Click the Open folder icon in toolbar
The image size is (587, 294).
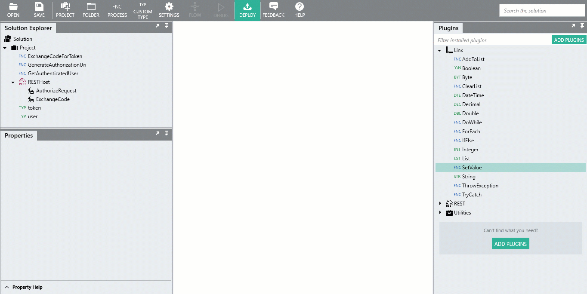(13, 10)
